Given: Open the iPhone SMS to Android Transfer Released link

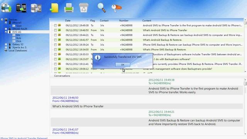Looking at the screenshot, I should pyautogui.click(x=24, y=138).
